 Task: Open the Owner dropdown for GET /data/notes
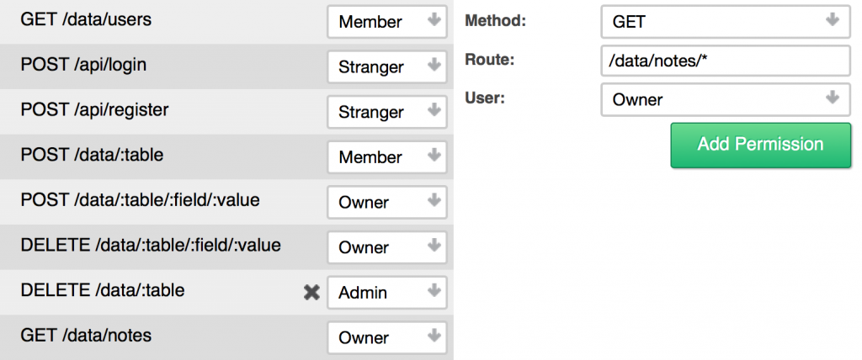[x=387, y=337]
